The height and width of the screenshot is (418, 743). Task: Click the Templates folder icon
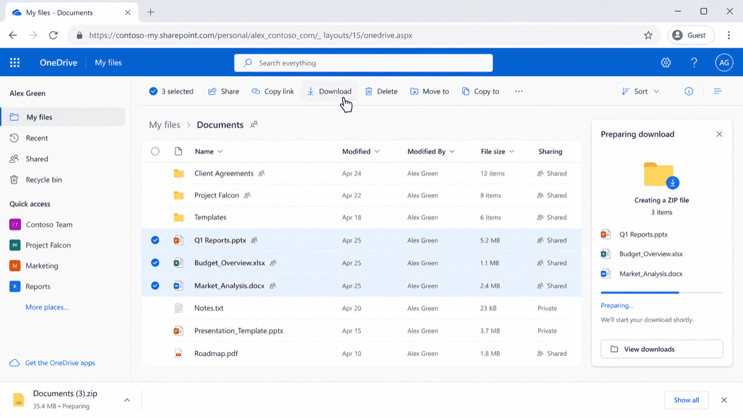coord(179,217)
